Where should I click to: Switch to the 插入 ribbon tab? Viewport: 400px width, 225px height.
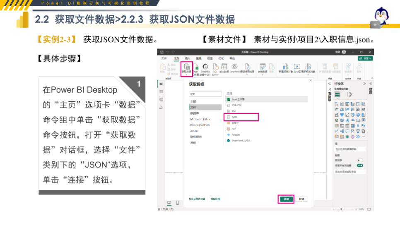click(x=188, y=59)
